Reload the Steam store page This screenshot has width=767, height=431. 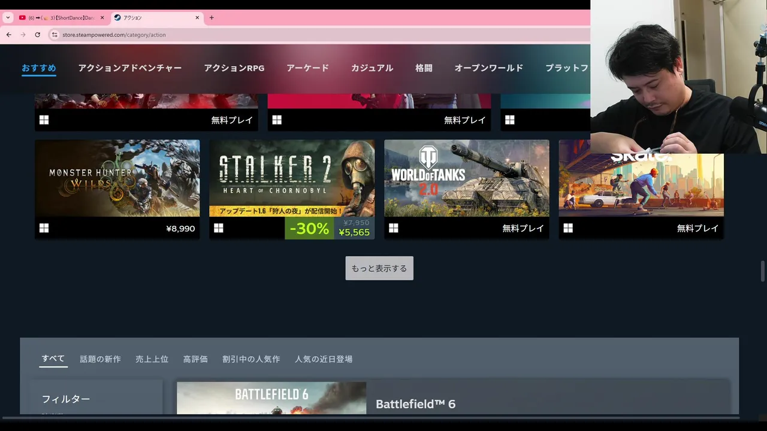tap(37, 35)
